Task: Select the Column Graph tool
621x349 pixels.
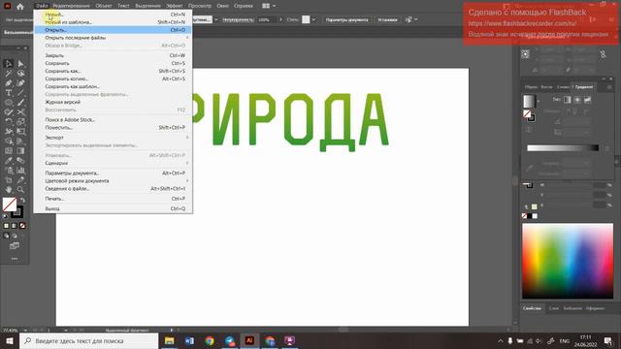Action: 20,171
